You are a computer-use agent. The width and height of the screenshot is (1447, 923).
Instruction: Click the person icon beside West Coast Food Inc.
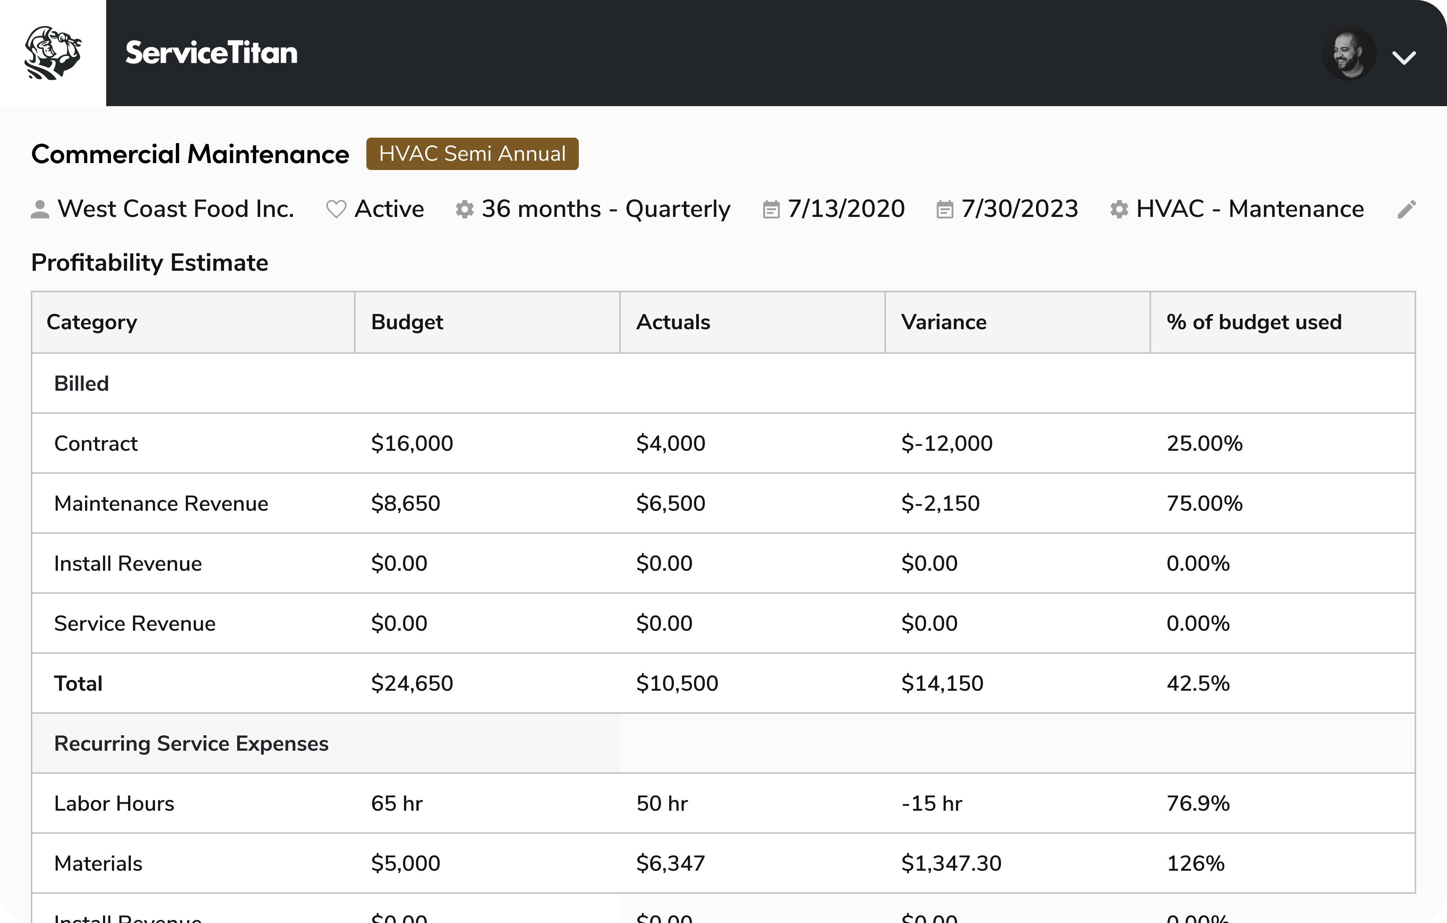[x=40, y=209]
